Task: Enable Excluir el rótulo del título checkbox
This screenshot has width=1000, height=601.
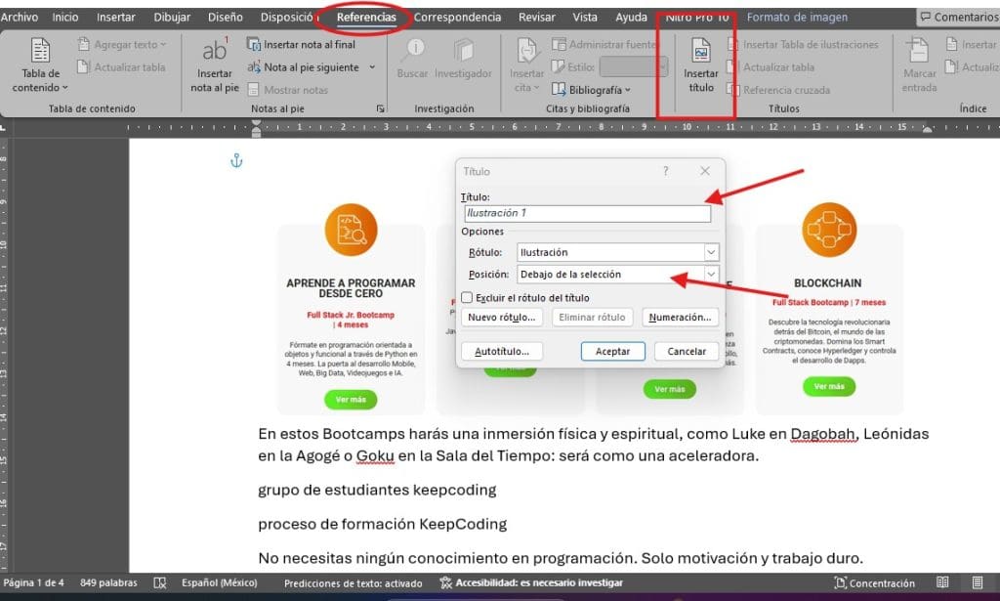Action: (x=467, y=298)
